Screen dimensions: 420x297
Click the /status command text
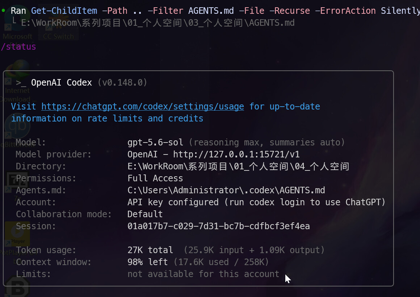18,47
